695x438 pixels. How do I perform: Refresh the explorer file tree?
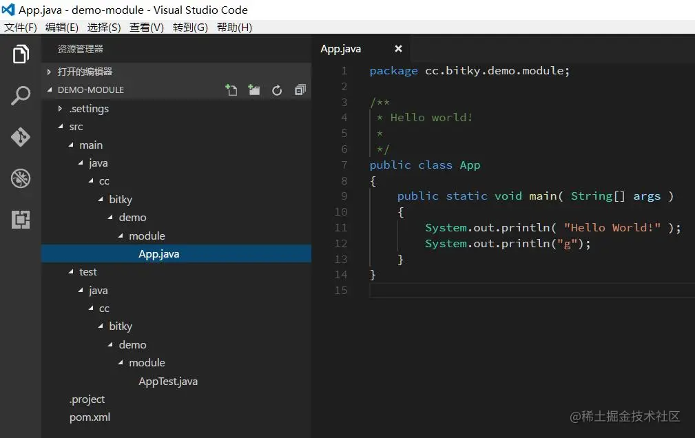pos(277,90)
